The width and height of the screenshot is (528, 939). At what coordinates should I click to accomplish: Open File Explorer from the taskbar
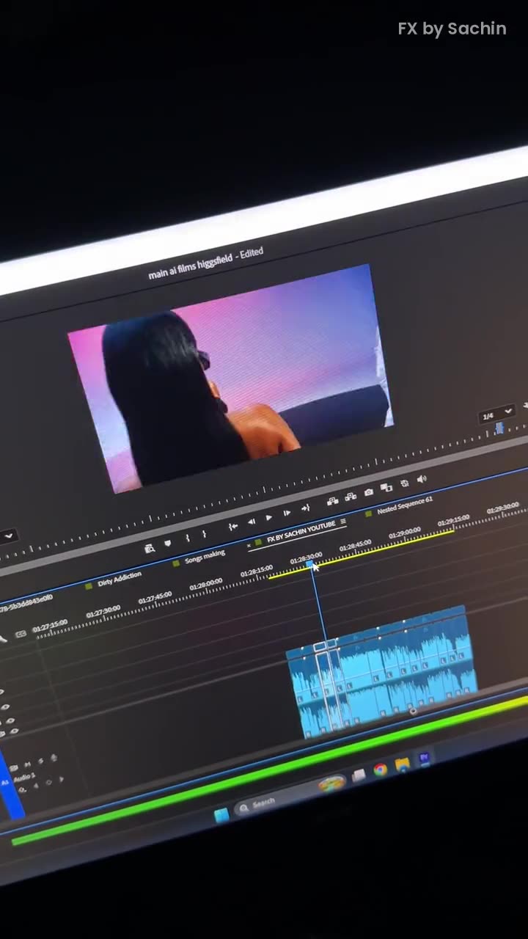point(402,764)
